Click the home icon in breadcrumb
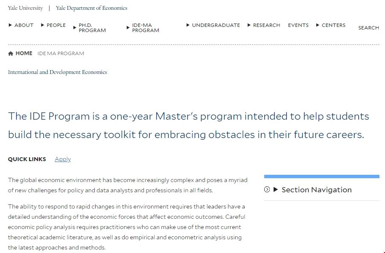Screen dimensions: 385x253 point(11,53)
